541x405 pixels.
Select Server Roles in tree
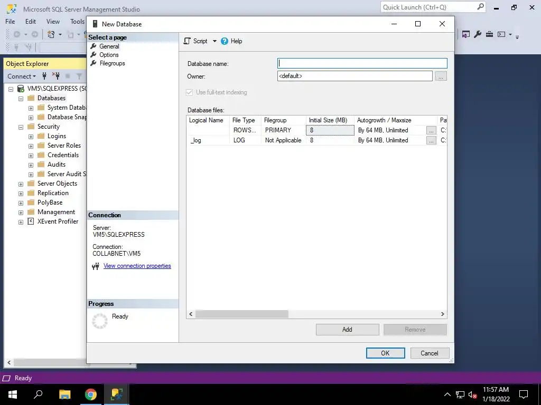pos(64,146)
